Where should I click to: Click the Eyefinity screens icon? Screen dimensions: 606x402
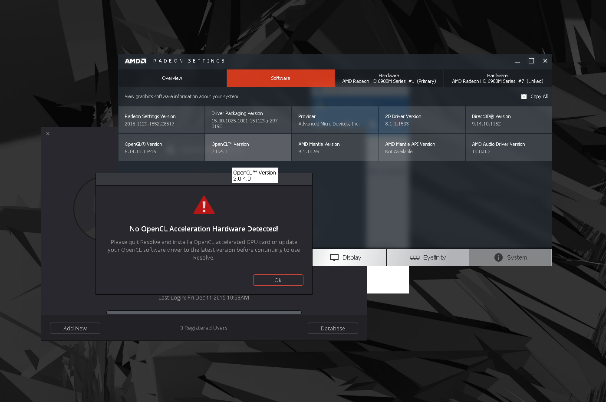[415, 257]
